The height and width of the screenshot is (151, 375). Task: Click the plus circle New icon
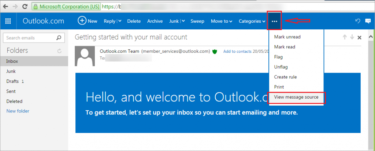[82, 21]
